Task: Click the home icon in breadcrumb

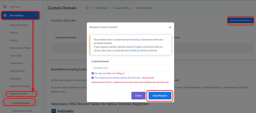Action: pyautogui.click(x=87, y=8)
